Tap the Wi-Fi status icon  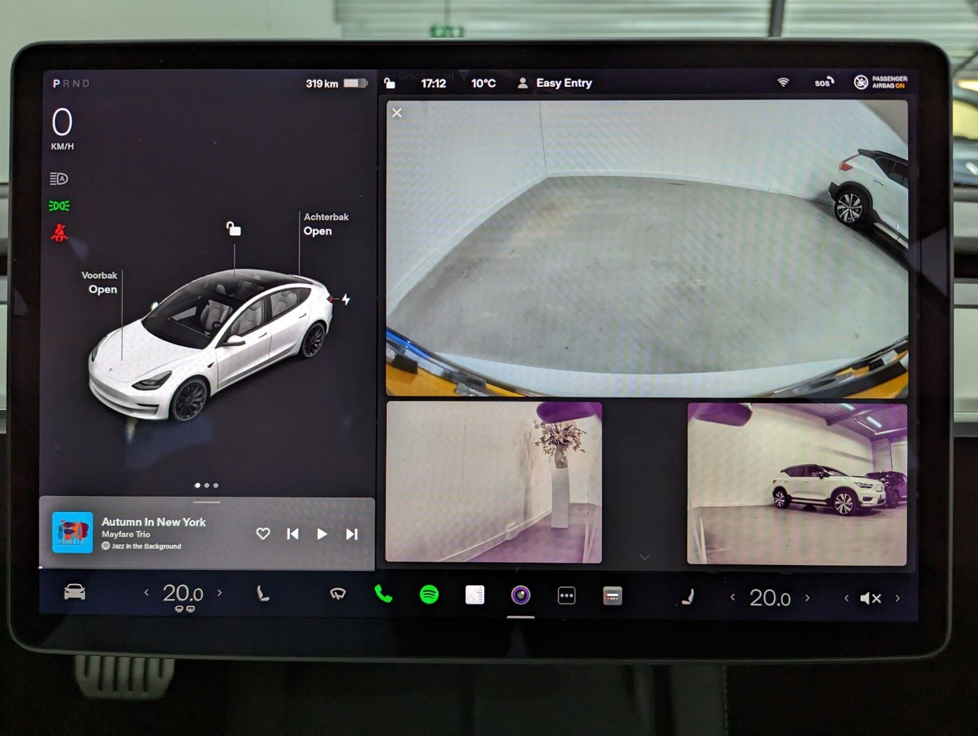(x=783, y=82)
